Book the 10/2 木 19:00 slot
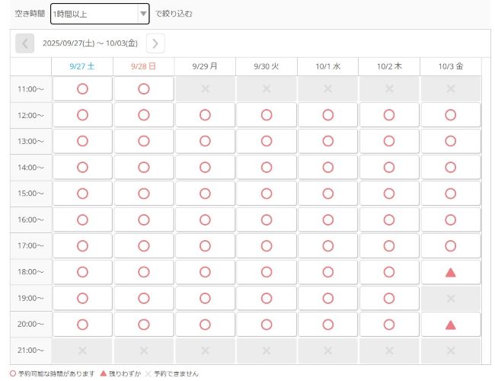The width and height of the screenshot is (495, 381). [389, 298]
